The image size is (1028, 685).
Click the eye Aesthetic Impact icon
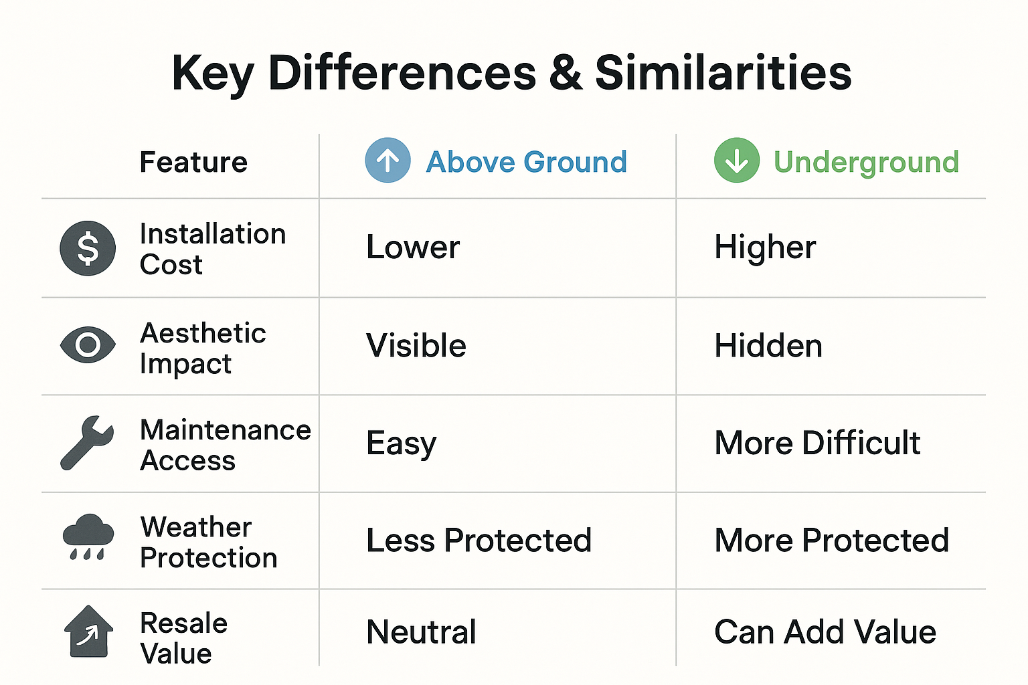[88, 345]
